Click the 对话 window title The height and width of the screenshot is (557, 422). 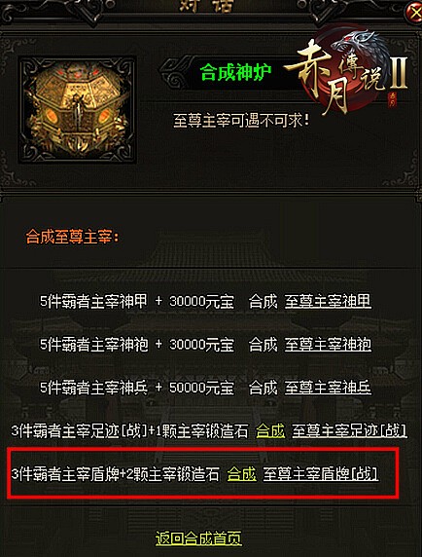206,7
